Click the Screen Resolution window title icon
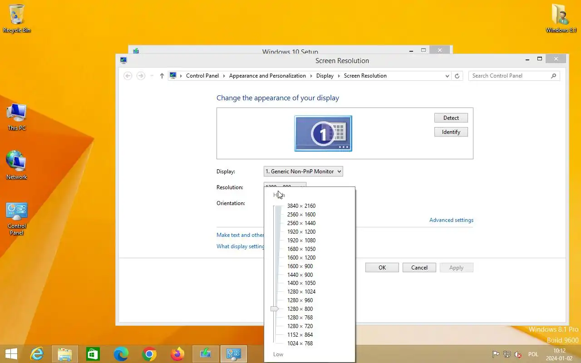 (123, 60)
